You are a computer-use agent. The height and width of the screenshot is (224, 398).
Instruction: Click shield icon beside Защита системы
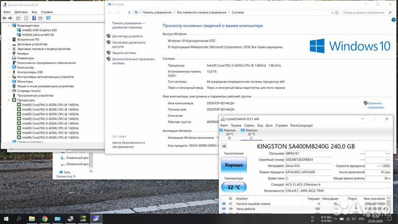(109, 52)
